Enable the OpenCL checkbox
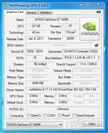108x133 pixels. (x=29, y=116)
